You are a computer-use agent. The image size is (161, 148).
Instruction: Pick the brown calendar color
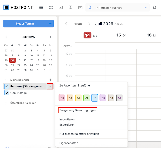point(111,98)
